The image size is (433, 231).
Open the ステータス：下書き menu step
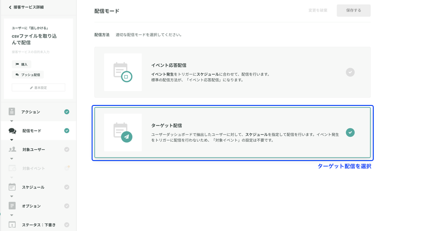coord(38,225)
